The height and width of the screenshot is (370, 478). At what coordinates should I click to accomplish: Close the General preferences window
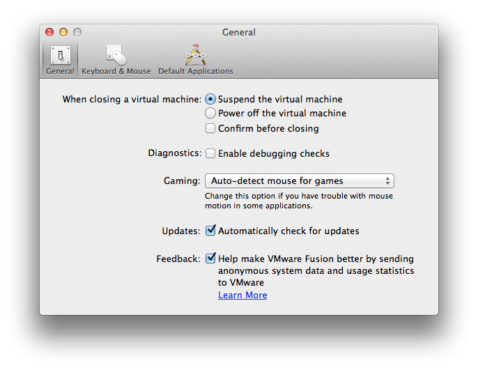click(x=49, y=32)
